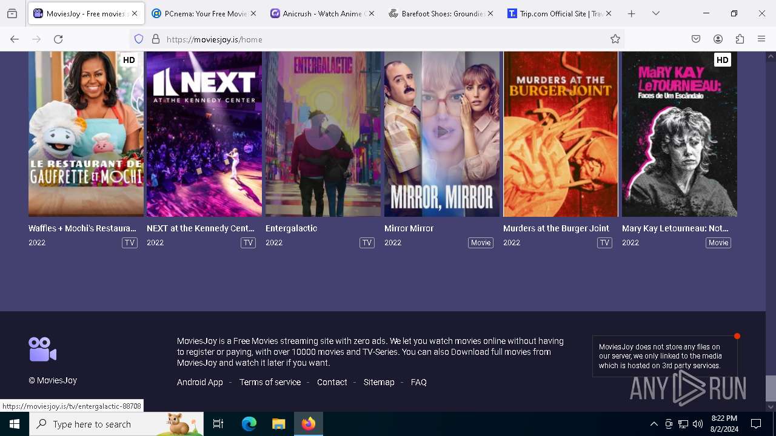Go back with the browser back arrow
This screenshot has width=776, height=436.
pyautogui.click(x=15, y=39)
